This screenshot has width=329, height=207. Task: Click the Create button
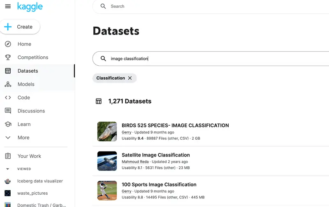tap(20, 27)
